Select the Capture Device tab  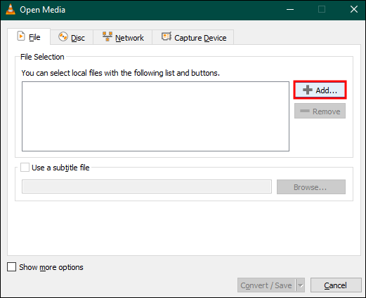(x=193, y=37)
